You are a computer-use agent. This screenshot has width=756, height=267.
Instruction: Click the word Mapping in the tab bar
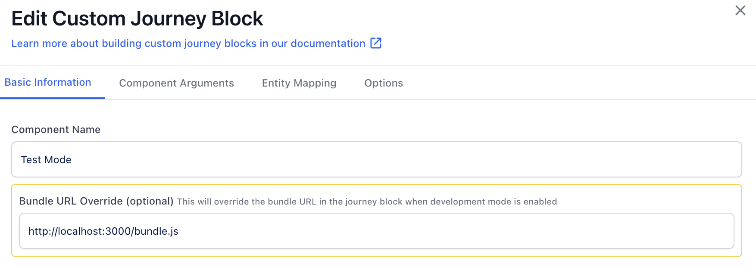click(x=315, y=84)
